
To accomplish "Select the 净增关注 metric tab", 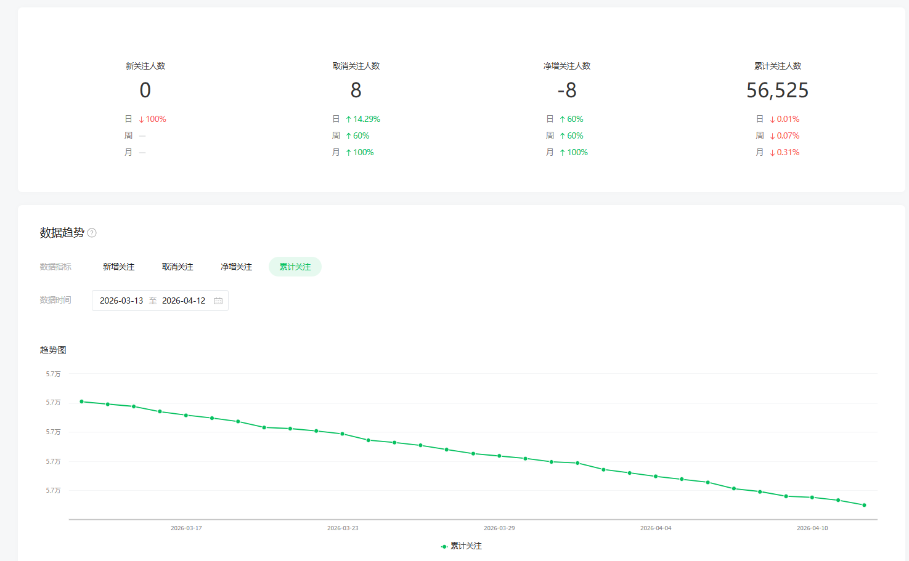I will [x=237, y=267].
